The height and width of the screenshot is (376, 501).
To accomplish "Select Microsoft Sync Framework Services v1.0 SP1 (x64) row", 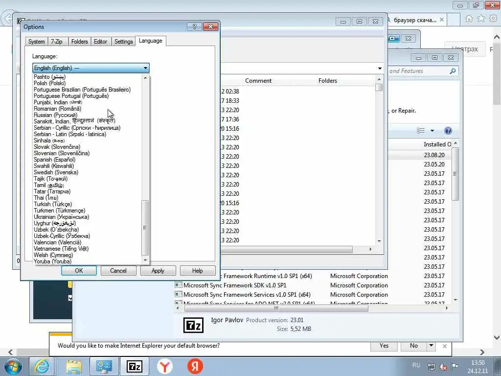I will pyautogui.click(x=247, y=294).
